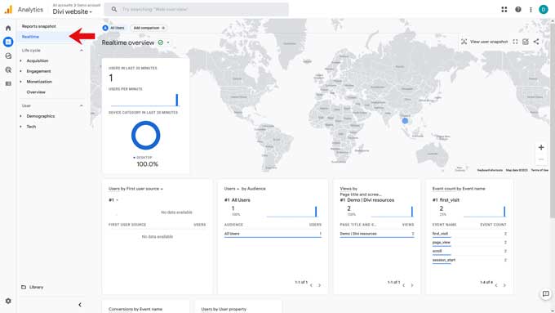This screenshot has height=313, width=555.
Task: Click the first_visit event row
Action: (x=469, y=234)
